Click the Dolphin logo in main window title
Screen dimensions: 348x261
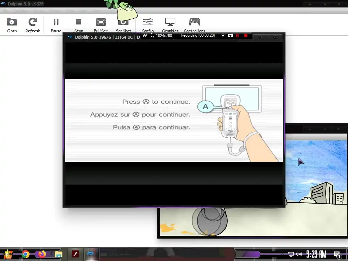[3, 3]
